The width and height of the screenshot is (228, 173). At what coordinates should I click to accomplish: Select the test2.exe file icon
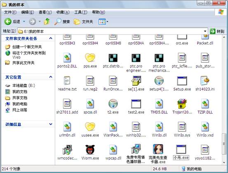[x=136, y=104]
